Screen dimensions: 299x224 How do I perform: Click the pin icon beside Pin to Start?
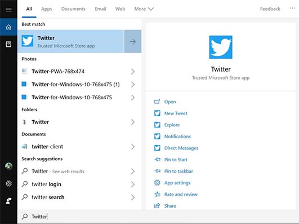[157, 159]
